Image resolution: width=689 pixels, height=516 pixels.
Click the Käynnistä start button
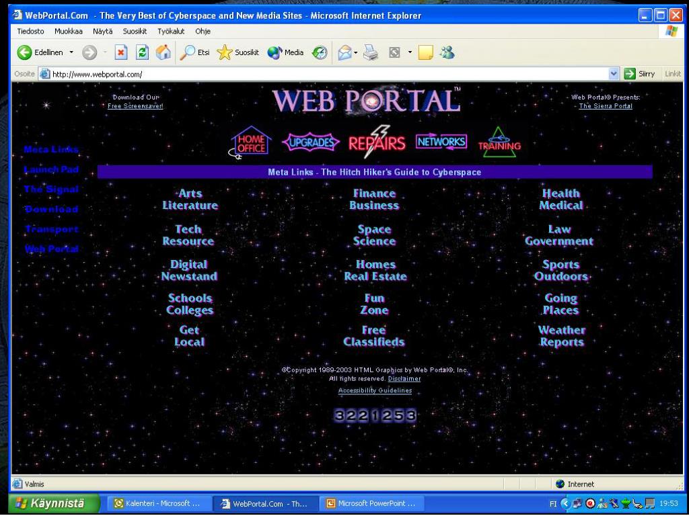pyautogui.click(x=55, y=504)
